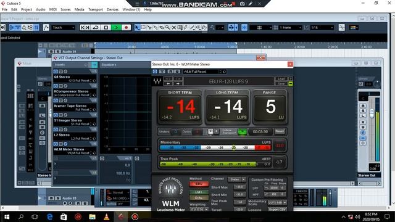Open the Project menu
This screenshot has width=395, height=222.
click(x=27, y=10)
